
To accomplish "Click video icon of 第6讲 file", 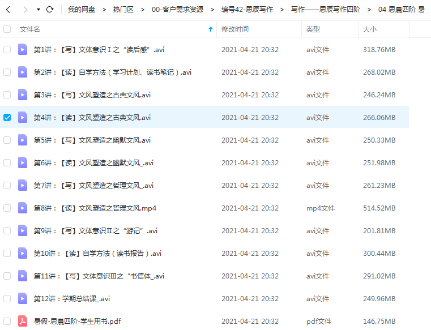I will point(23,162).
